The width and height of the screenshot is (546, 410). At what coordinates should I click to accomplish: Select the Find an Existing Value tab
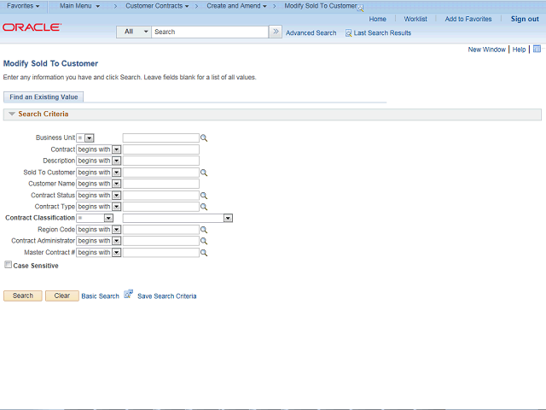coord(44,97)
